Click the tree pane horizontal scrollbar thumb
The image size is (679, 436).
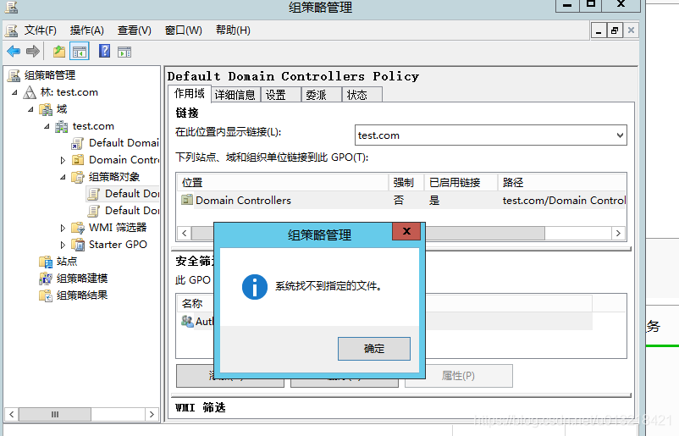pyautogui.click(x=55, y=414)
